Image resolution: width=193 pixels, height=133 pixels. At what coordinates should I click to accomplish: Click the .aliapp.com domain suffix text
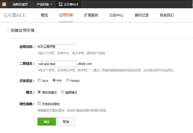point(85,64)
